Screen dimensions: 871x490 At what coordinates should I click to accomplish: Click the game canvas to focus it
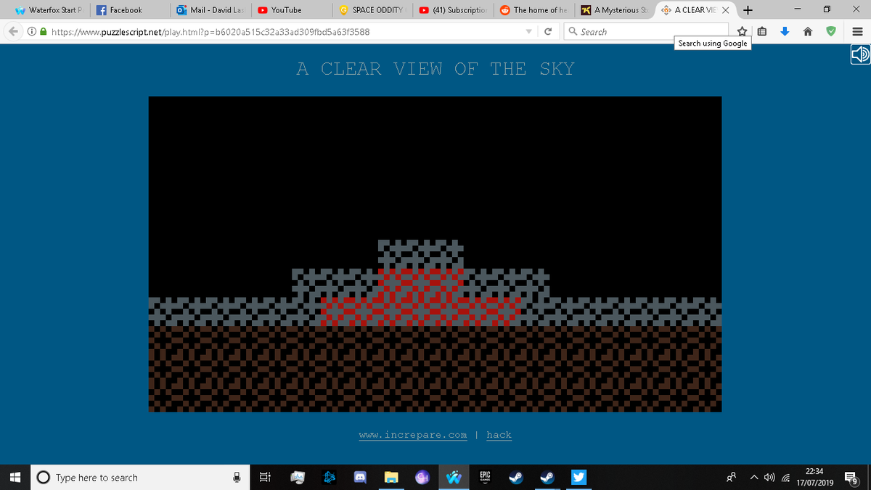[435, 254]
